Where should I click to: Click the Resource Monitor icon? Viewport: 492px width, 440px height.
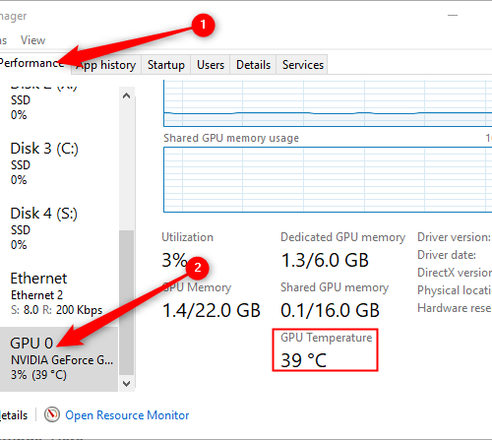[52, 414]
